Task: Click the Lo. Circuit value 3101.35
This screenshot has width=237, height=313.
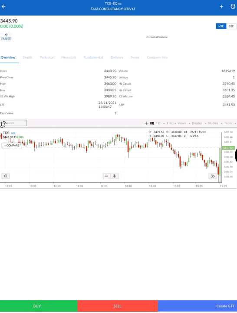Action: click(229, 90)
